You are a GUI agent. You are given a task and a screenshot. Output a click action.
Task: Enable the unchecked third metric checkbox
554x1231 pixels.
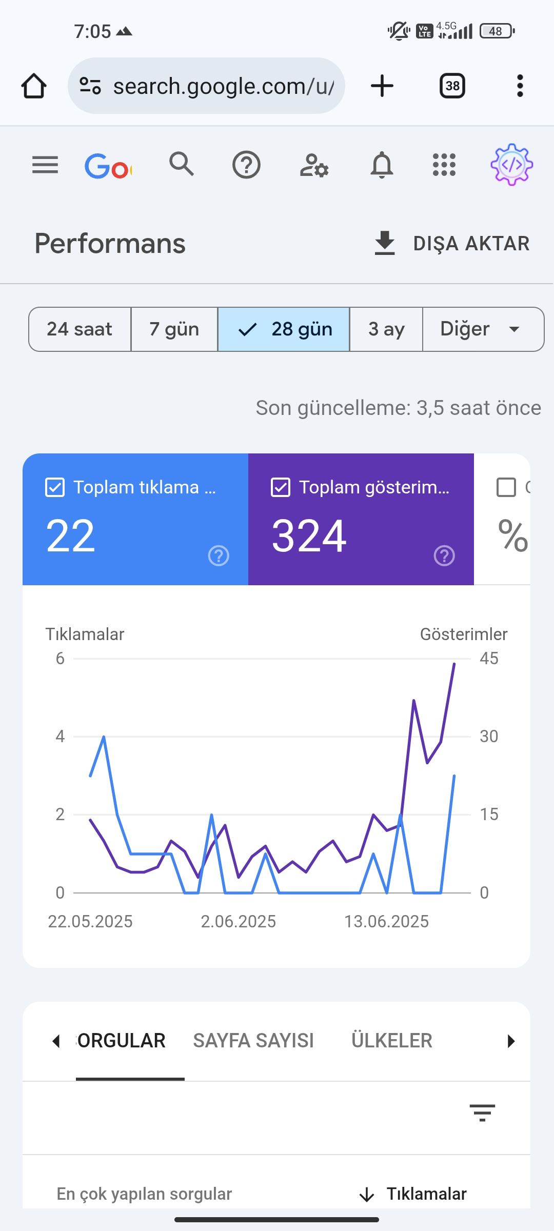click(506, 487)
